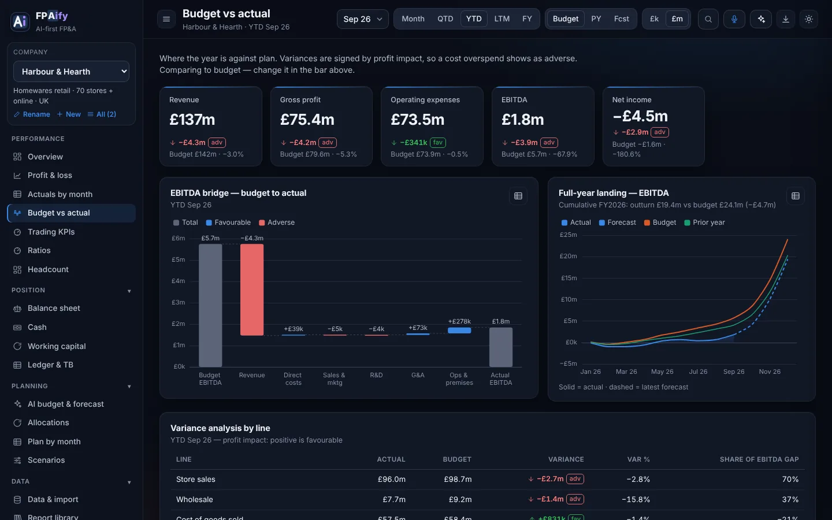Click the All (2) companies link
Screen dimensions: 832x520
[x=102, y=114]
